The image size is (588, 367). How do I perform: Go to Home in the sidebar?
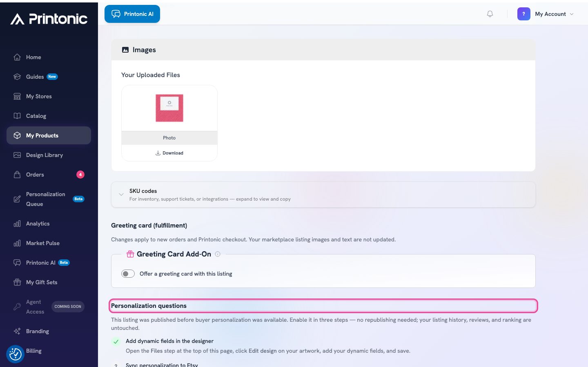49,57
